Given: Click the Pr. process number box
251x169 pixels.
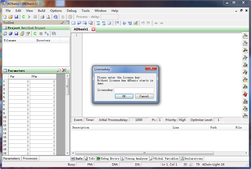Looking at the screenshot, I should click(160, 120).
